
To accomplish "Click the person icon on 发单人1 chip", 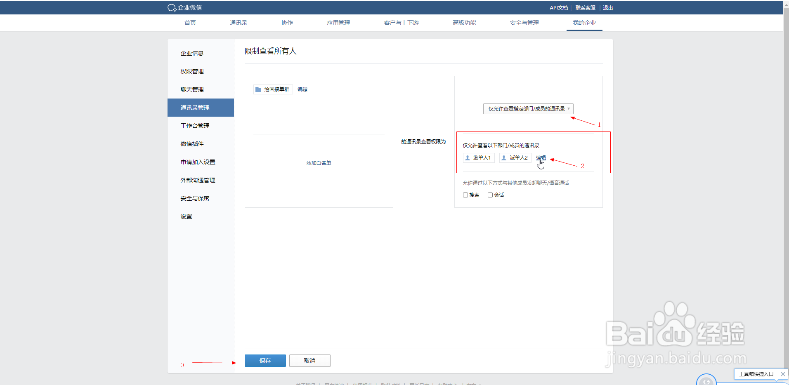I will coord(467,157).
